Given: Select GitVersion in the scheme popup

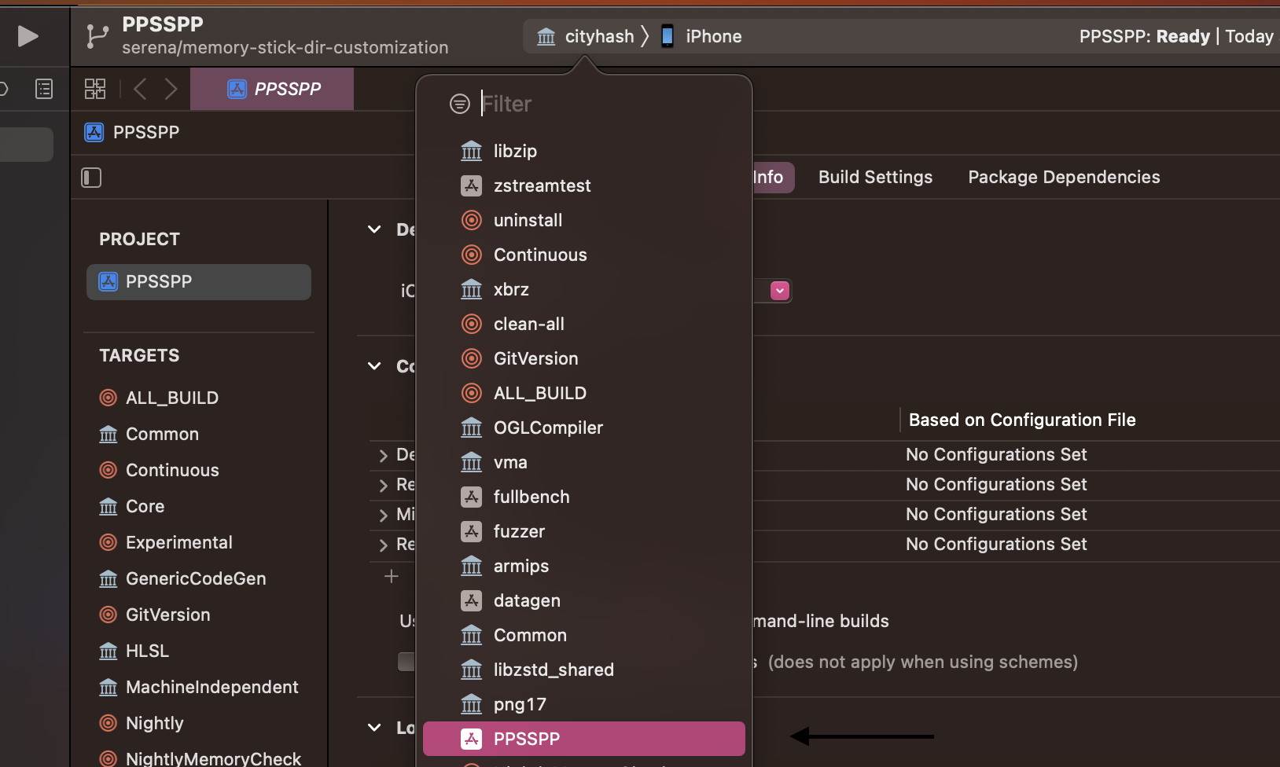Looking at the screenshot, I should (583, 358).
